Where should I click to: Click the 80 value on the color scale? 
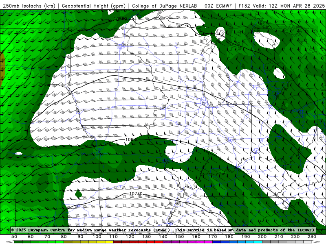click(64, 237)
